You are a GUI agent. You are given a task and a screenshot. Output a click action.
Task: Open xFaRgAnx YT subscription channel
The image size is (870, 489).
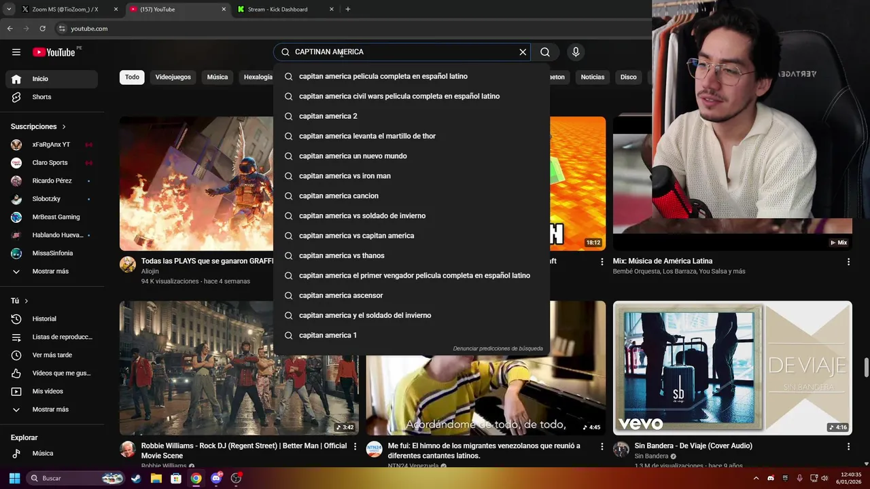52,145
